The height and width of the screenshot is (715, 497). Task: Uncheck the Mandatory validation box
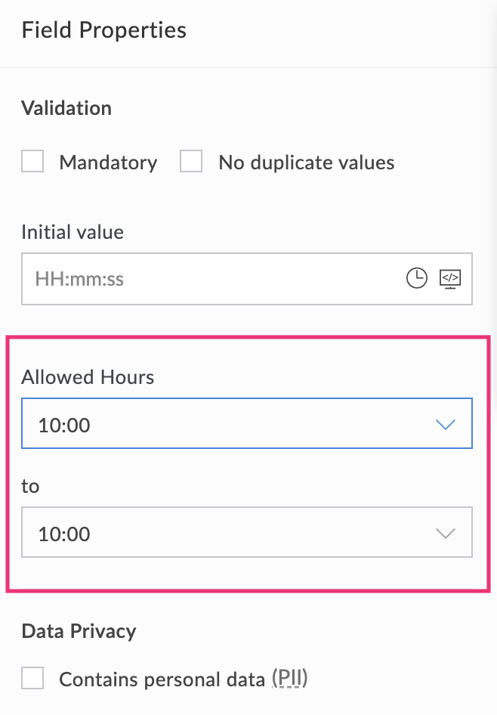click(32, 161)
